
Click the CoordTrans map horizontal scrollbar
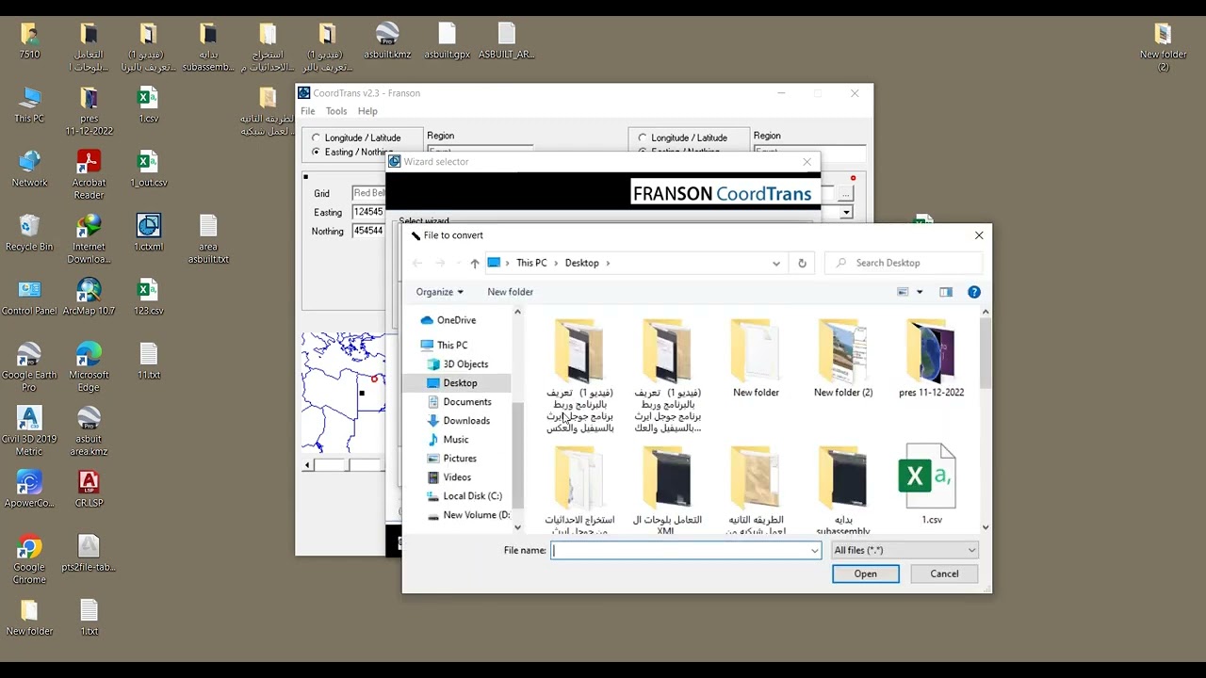(343, 465)
